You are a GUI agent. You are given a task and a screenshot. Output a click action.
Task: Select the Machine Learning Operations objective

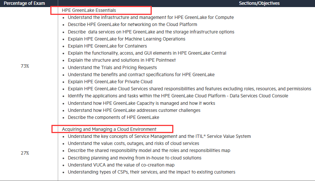coord(126,39)
